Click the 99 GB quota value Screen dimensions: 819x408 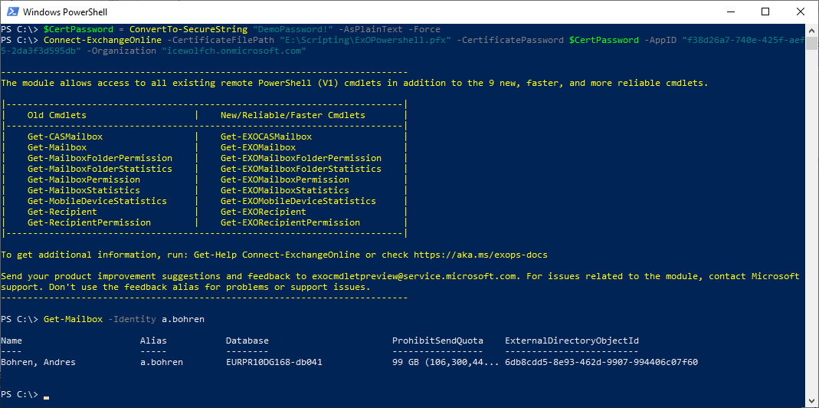click(446, 362)
